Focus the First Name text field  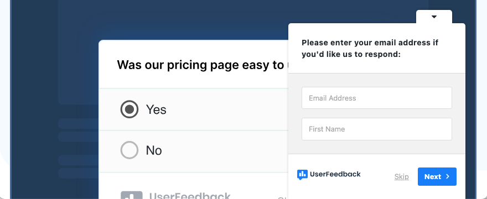(377, 129)
